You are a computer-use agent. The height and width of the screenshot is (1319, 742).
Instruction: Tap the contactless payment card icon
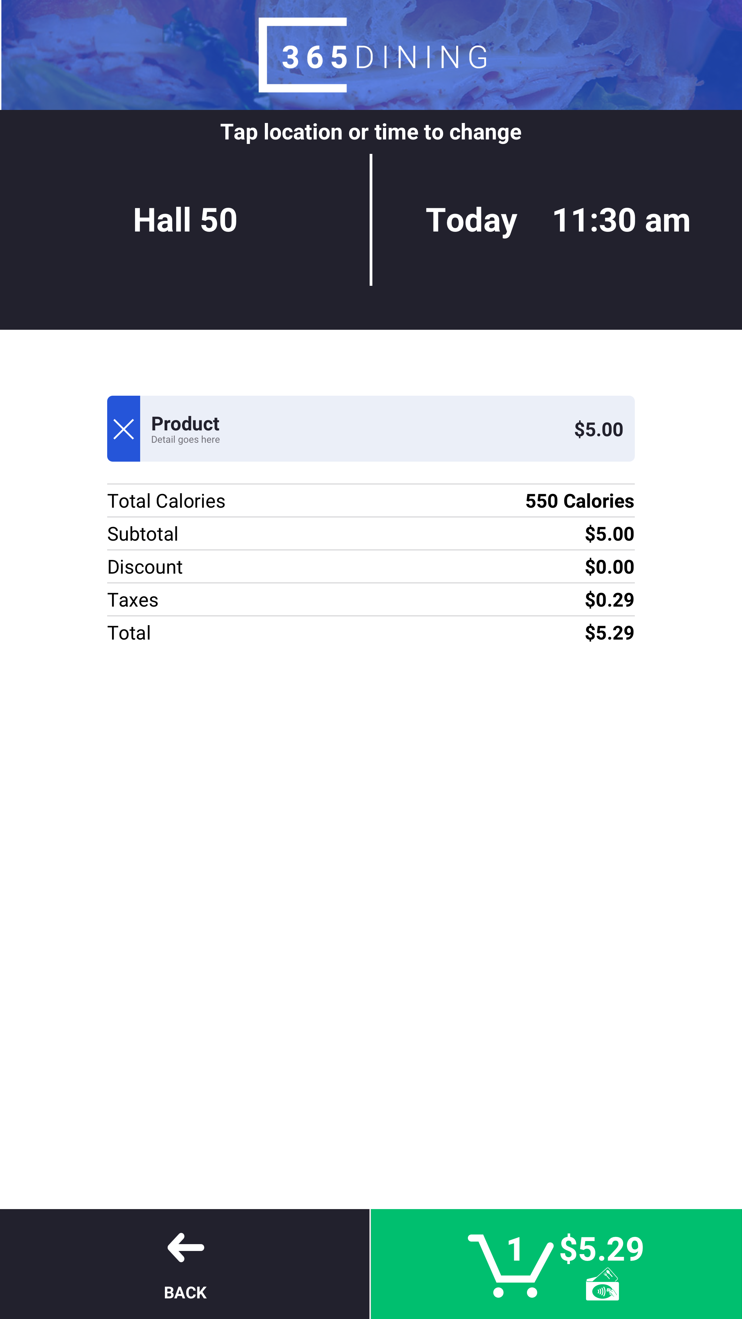602,1284
